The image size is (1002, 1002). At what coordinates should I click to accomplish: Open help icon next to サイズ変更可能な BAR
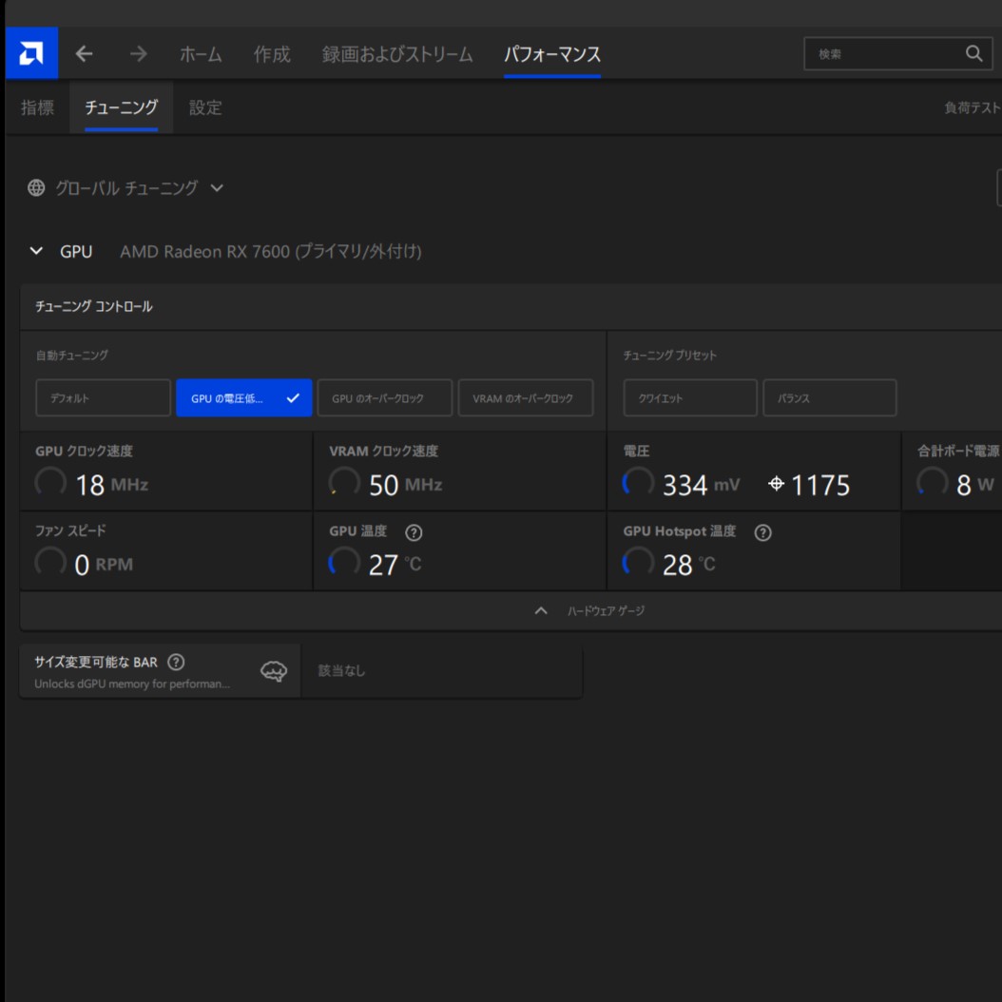[x=176, y=662]
